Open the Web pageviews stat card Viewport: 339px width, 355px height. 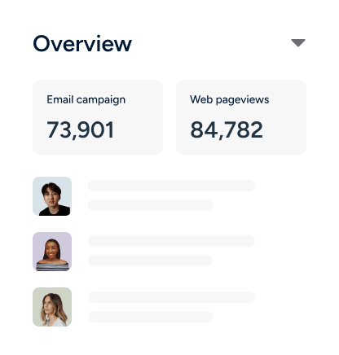pyautogui.click(x=241, y=117)
